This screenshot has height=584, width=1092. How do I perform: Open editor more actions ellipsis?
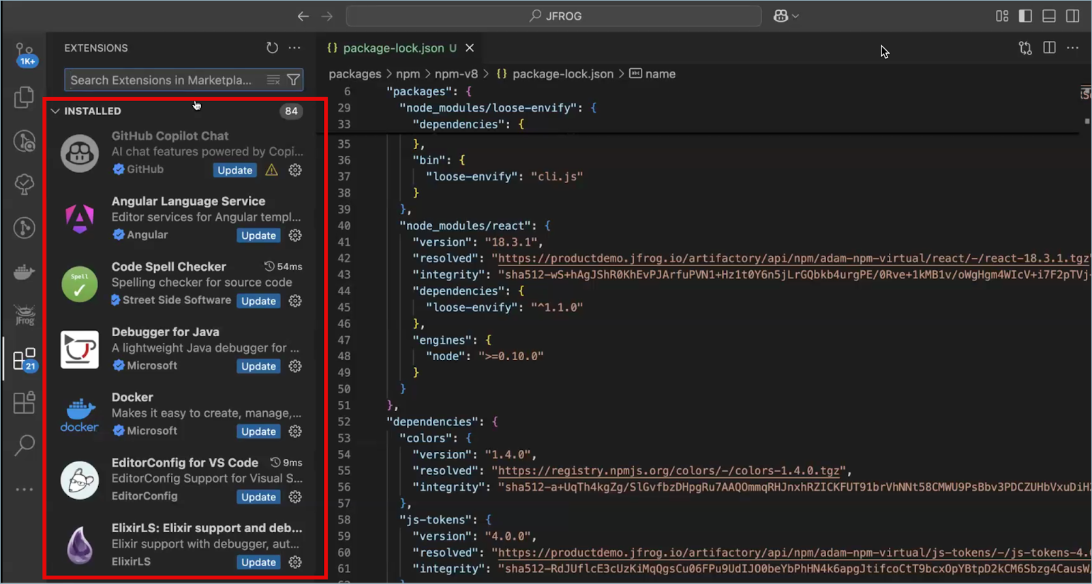point(1073,48)
